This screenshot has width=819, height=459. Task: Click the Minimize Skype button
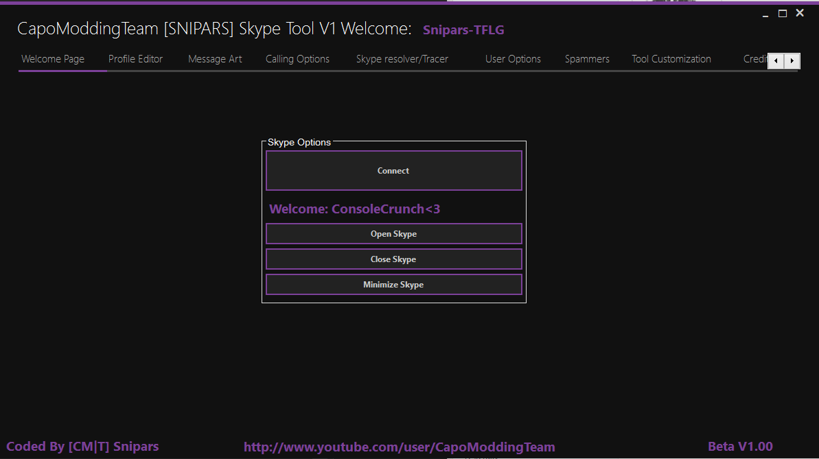point(394,285)
